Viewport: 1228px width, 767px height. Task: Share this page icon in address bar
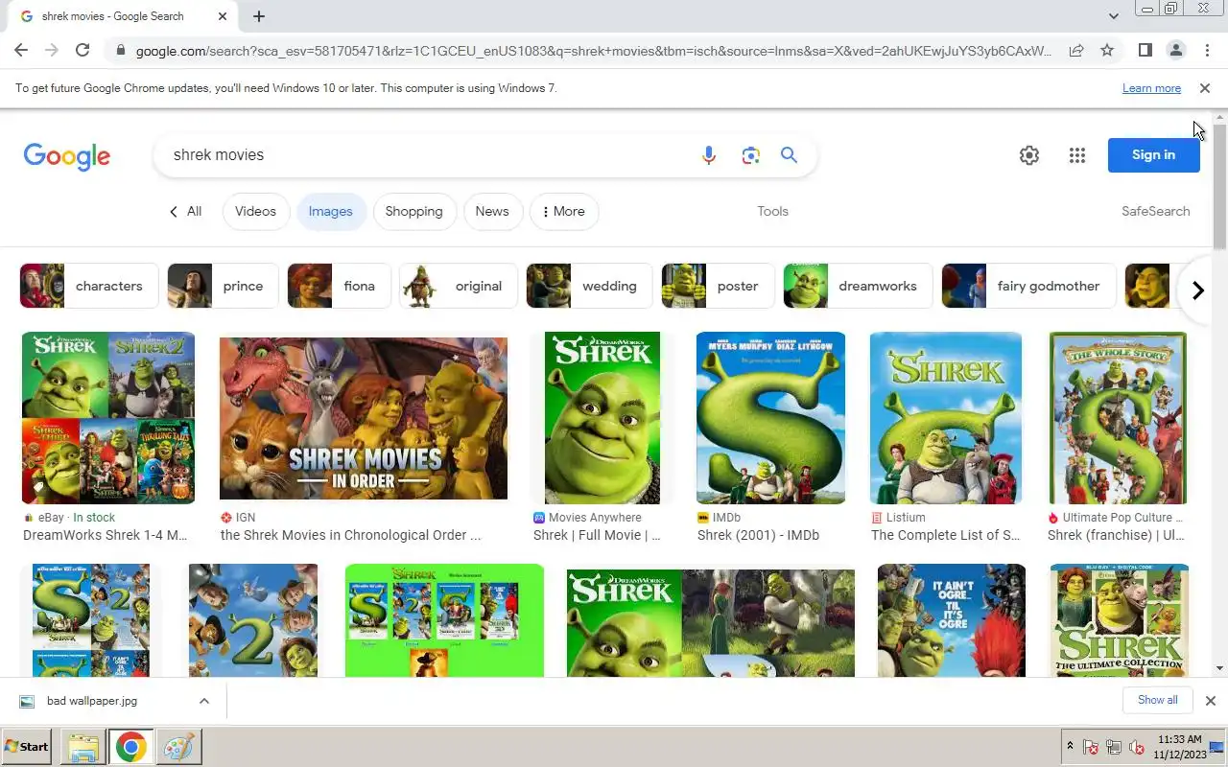(1076, 50)
